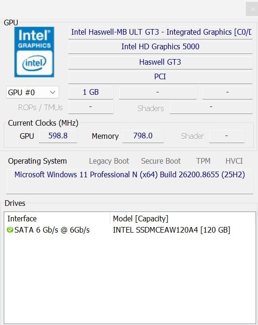Click the Memory clock value 798.0
Image resolution: width=258 pixels, height=325 pixels.
coord(143,136)
